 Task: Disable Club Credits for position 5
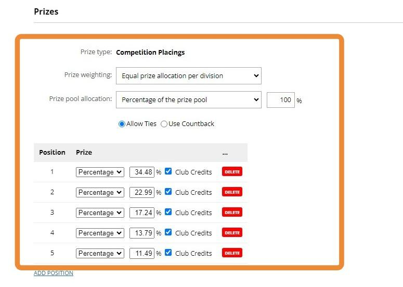[168, 253]
